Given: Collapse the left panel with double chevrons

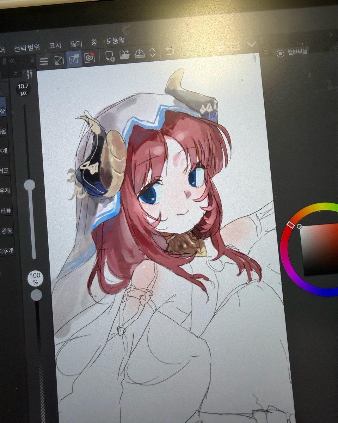Looking at the screenshot, I should (12, 61).
